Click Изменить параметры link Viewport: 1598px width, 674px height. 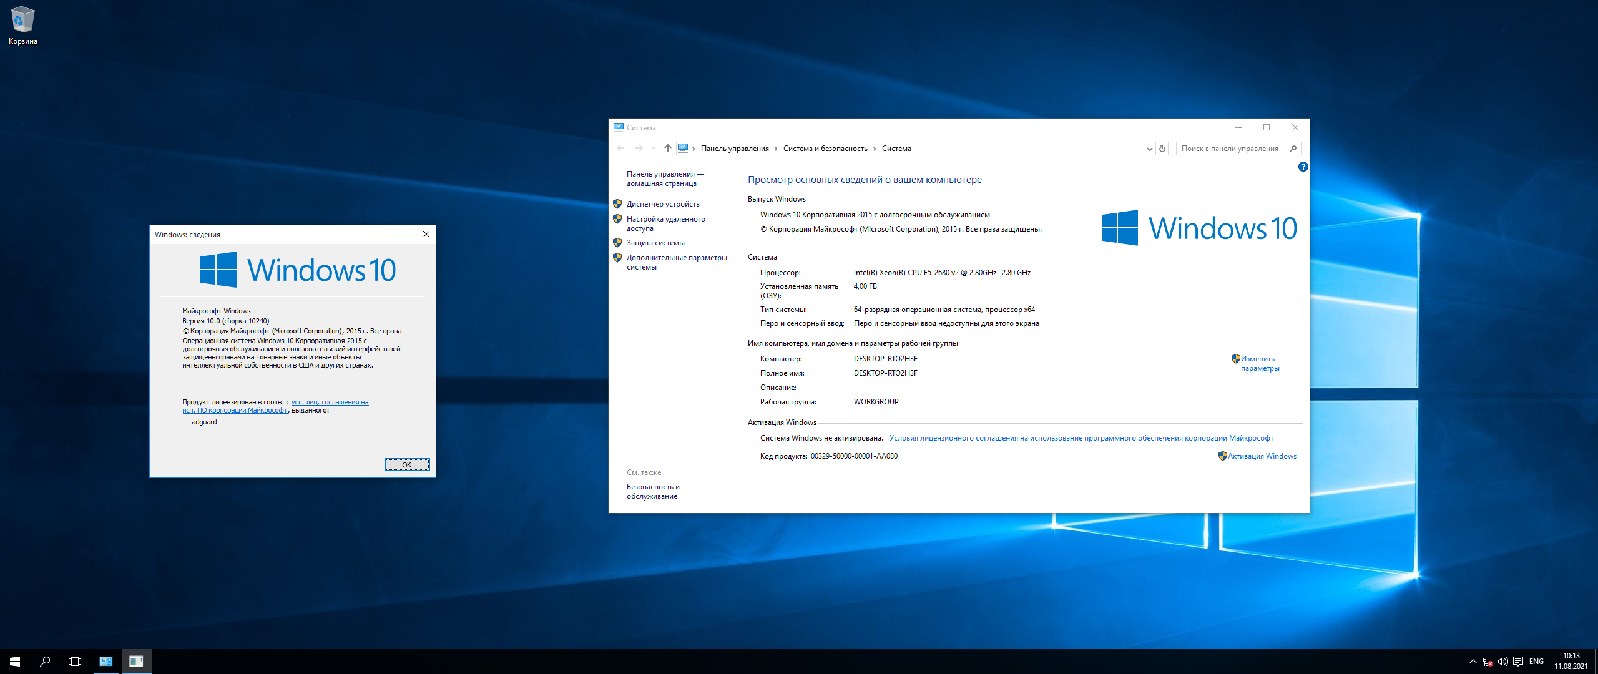click(1260, 363)
